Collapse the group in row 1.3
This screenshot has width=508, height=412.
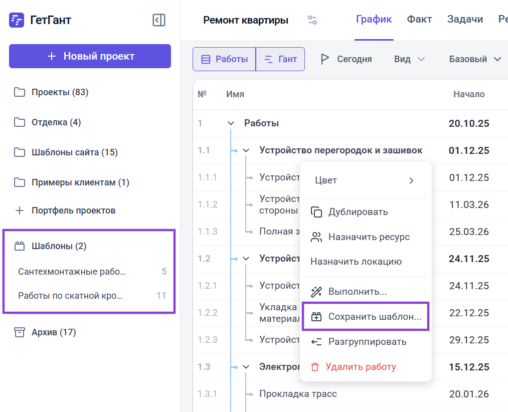click(x=246, y=367)
